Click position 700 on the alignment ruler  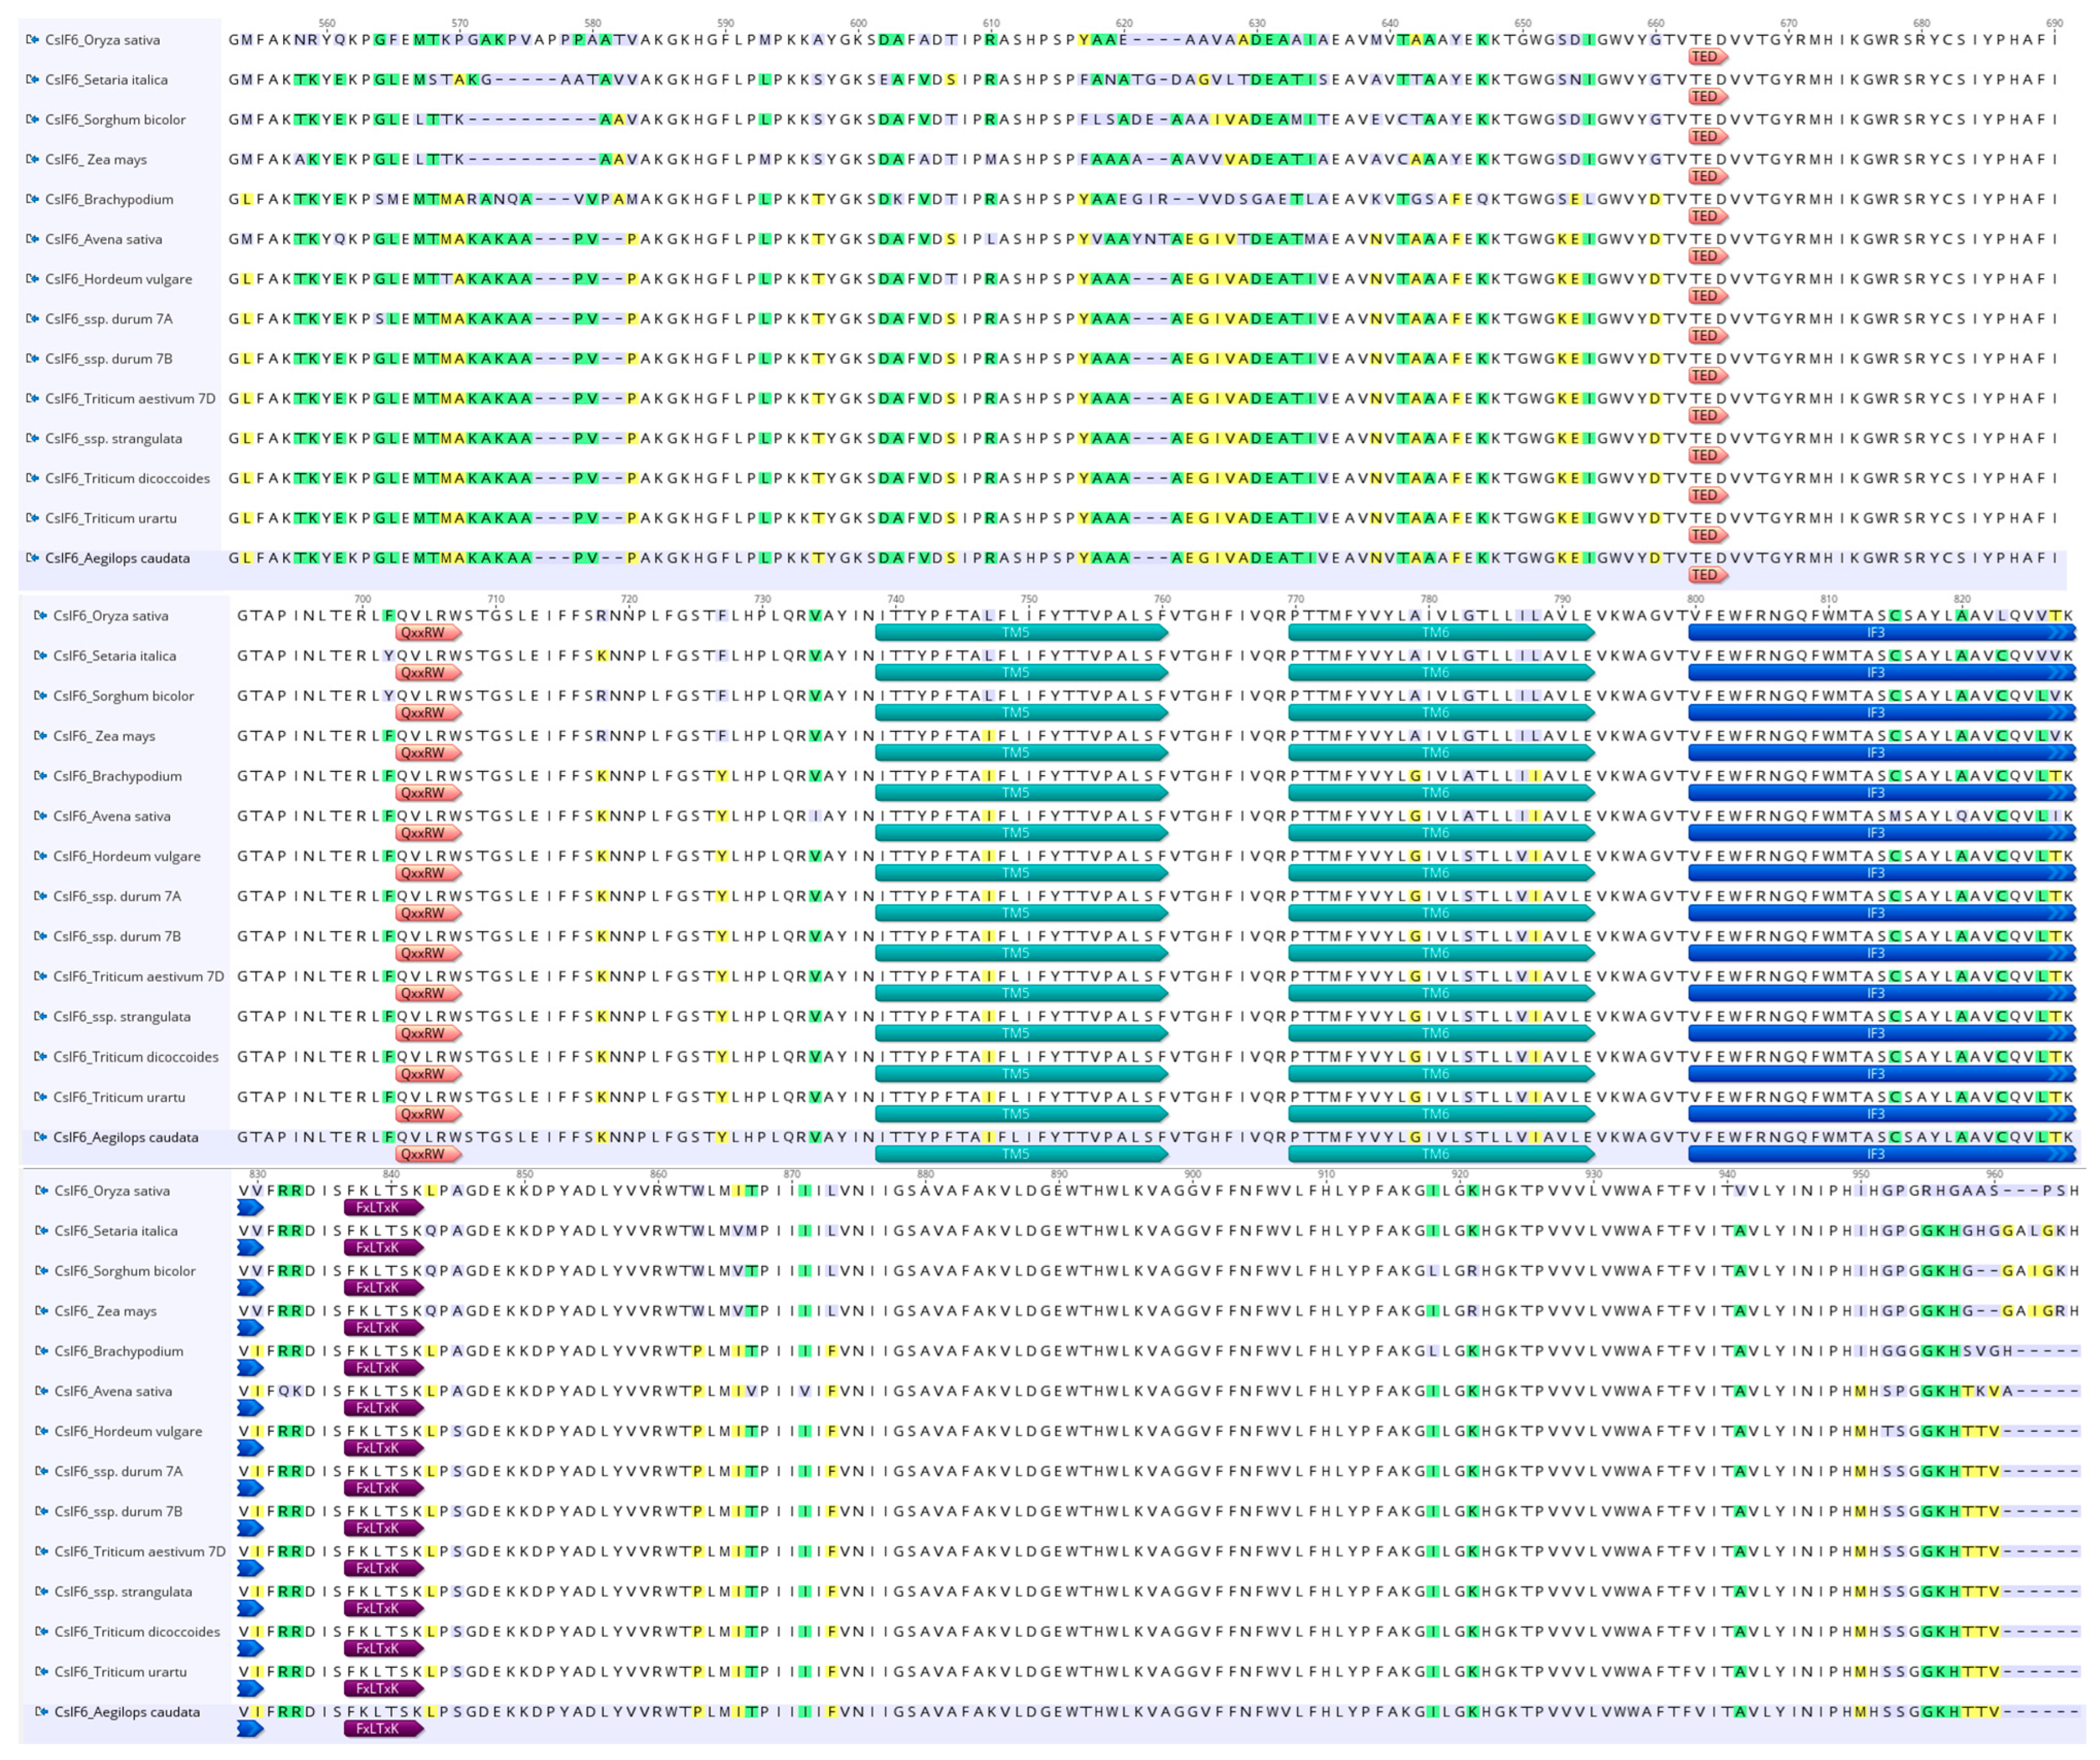[362, 598]
